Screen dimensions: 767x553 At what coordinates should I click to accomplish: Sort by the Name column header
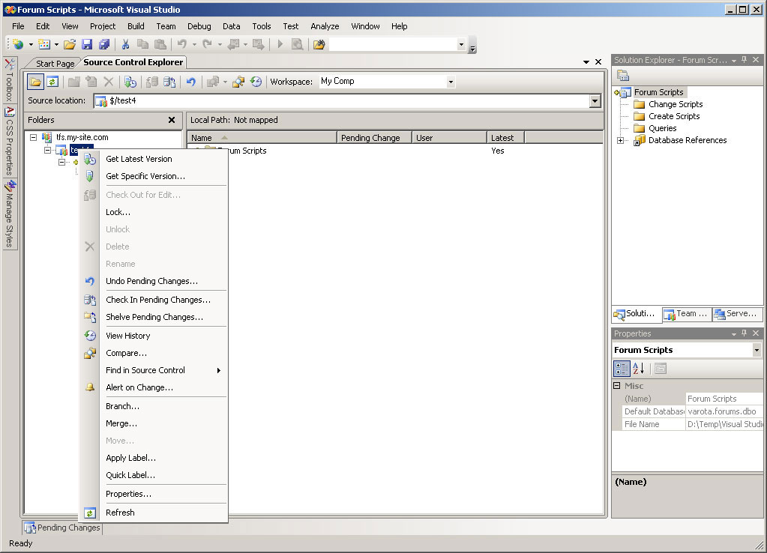pos(262,138)
